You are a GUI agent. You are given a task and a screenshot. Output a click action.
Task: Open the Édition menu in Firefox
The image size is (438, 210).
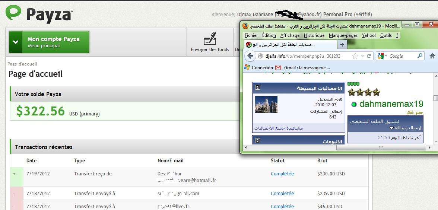[x=269, y=35]
